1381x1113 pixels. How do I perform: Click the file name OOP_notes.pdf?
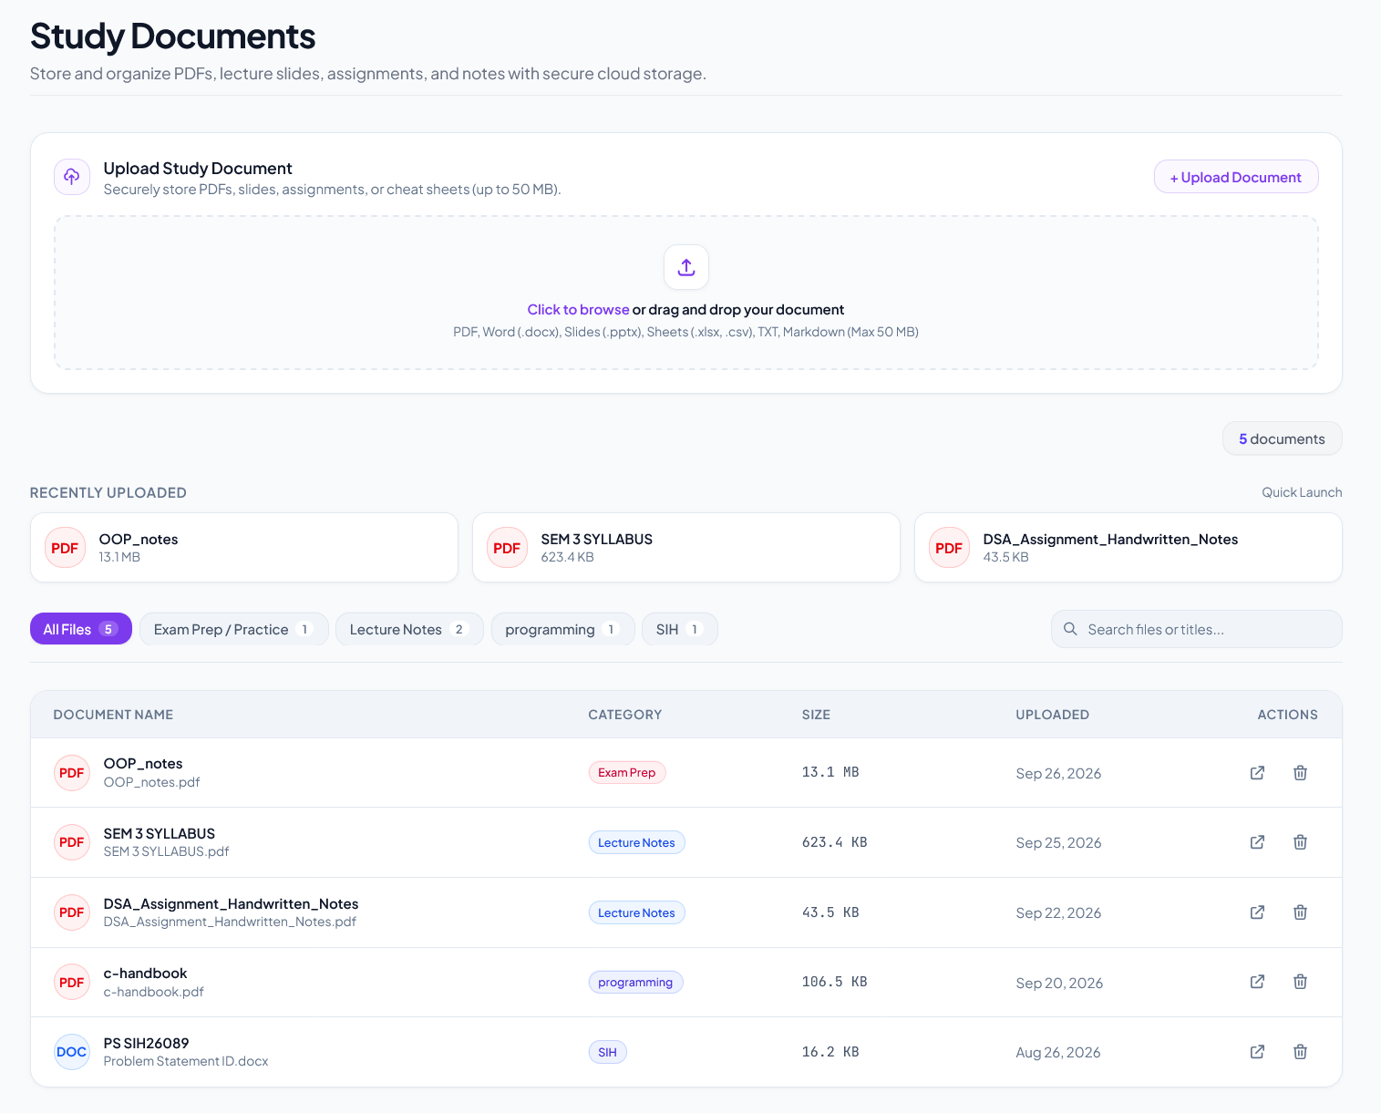[151, 782]
